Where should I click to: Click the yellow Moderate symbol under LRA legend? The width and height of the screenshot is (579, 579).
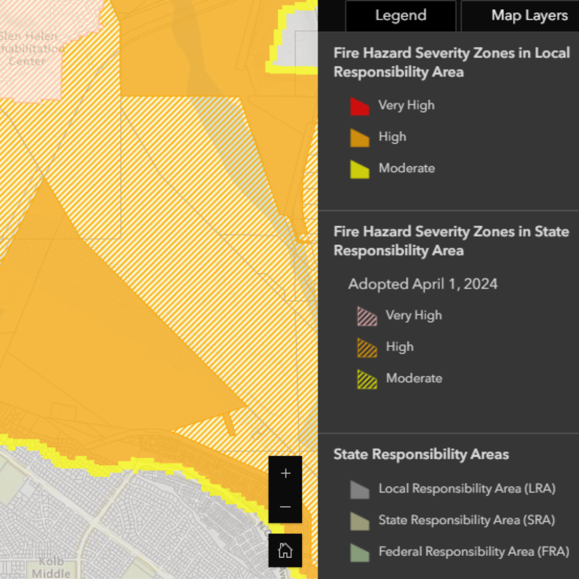pyautogui.click(x=359, y=169)
